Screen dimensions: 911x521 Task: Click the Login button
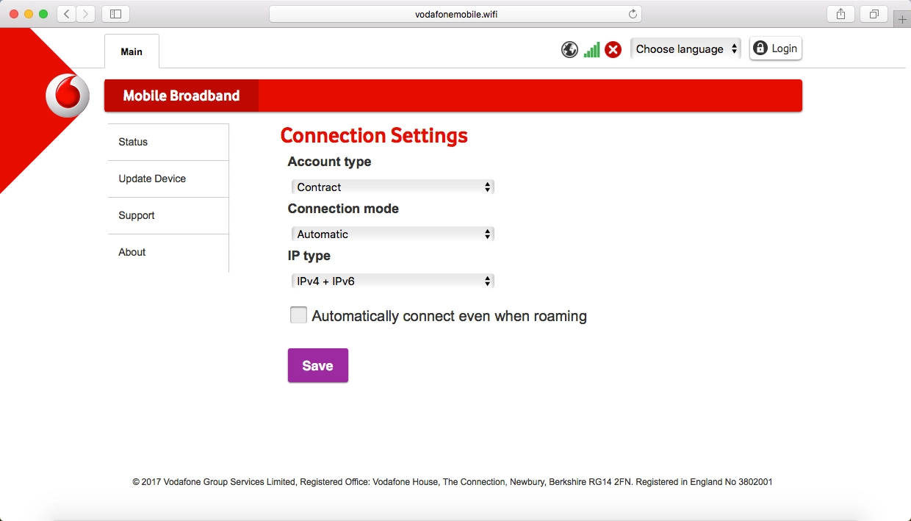[x=775, y=48]
